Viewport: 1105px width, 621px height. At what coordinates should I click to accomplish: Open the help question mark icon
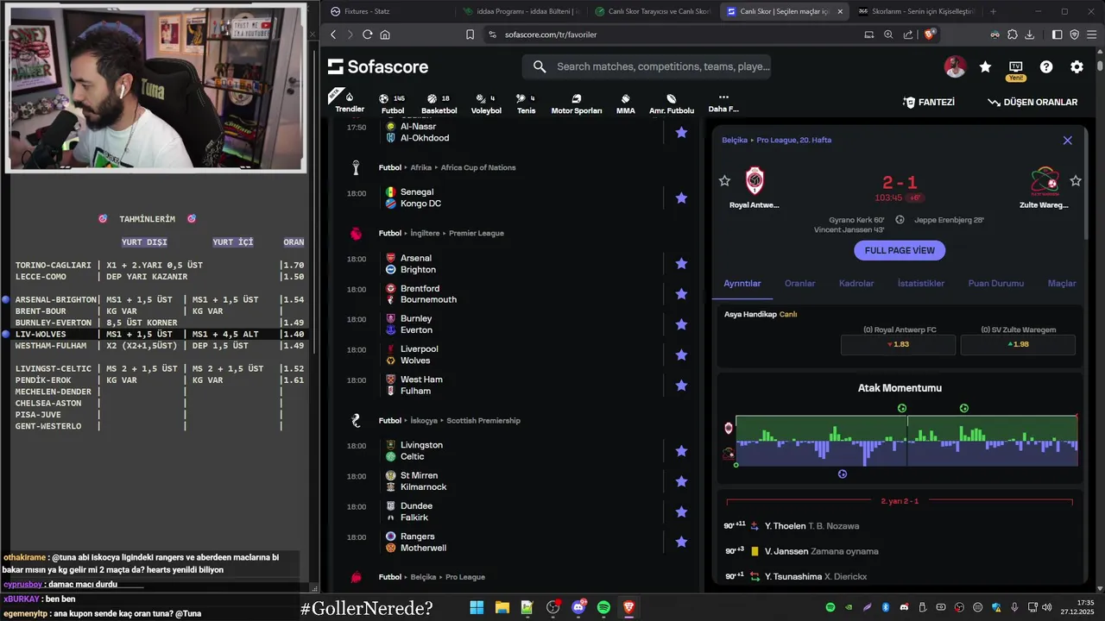(1046, 66)
